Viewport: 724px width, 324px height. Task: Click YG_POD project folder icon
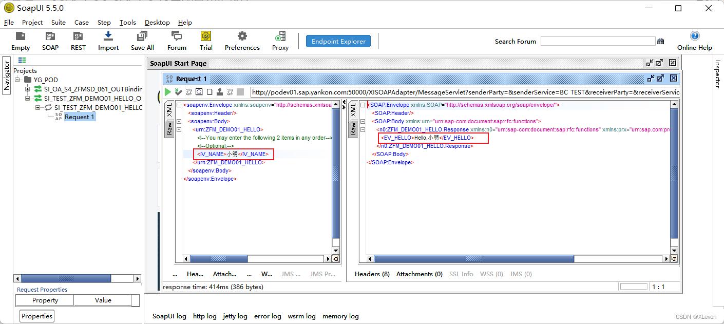click(28, 80)
